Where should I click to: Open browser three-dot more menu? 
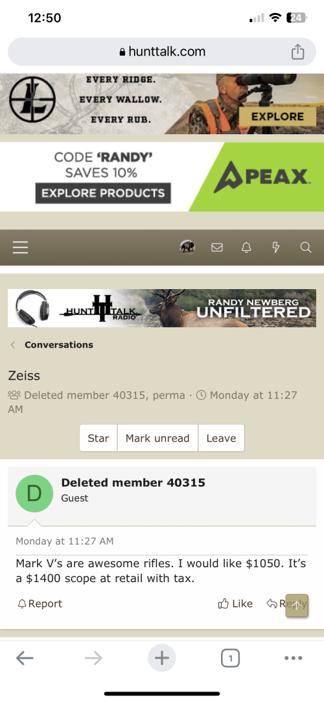point(293,658)
